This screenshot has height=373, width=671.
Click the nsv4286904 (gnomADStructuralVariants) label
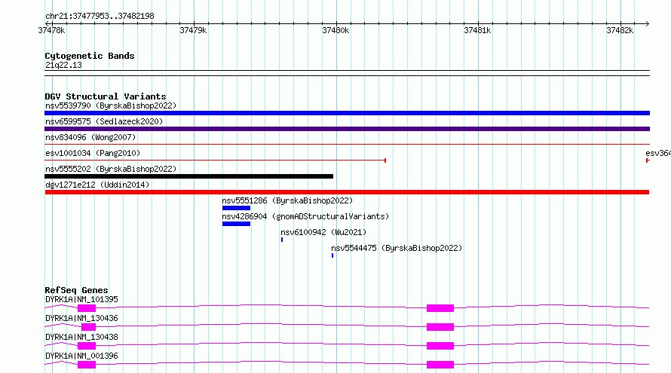(305, 216)
